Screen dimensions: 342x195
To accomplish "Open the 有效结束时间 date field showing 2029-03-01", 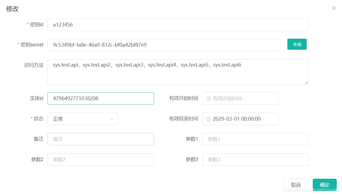I will pyautogui.click(x=240, y=119).
